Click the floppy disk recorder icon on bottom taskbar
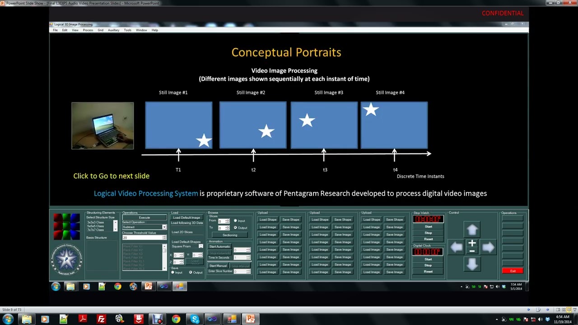This screenshot has width=578, height=325. (157, 320)
